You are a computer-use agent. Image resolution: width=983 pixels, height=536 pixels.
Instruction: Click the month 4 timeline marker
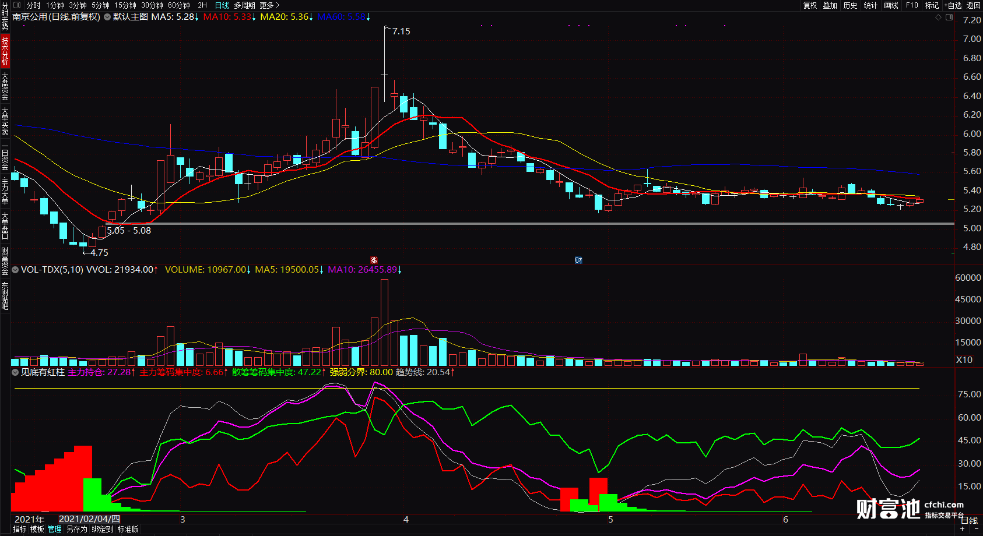click(x=406, y=520)
